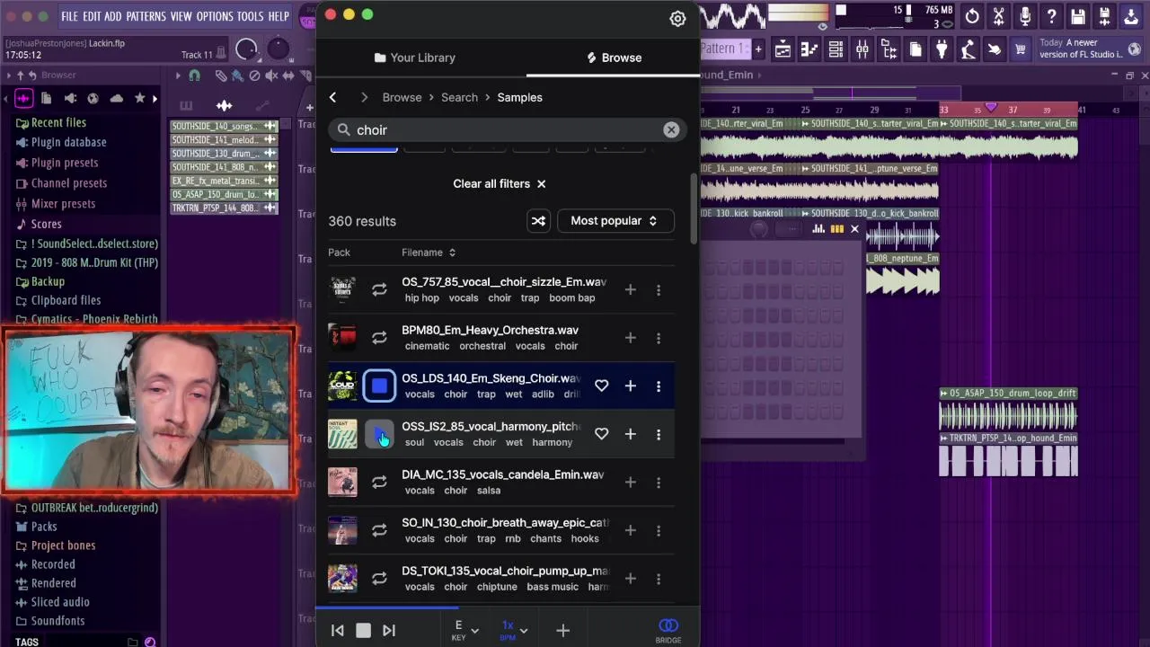Open FL Studio Playlist view icon
The width and height of the screenshot is (1150, 647).
click(783, 50)
